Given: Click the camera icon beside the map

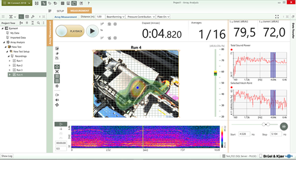Looking at the screenshot, I should coord(57,95).
